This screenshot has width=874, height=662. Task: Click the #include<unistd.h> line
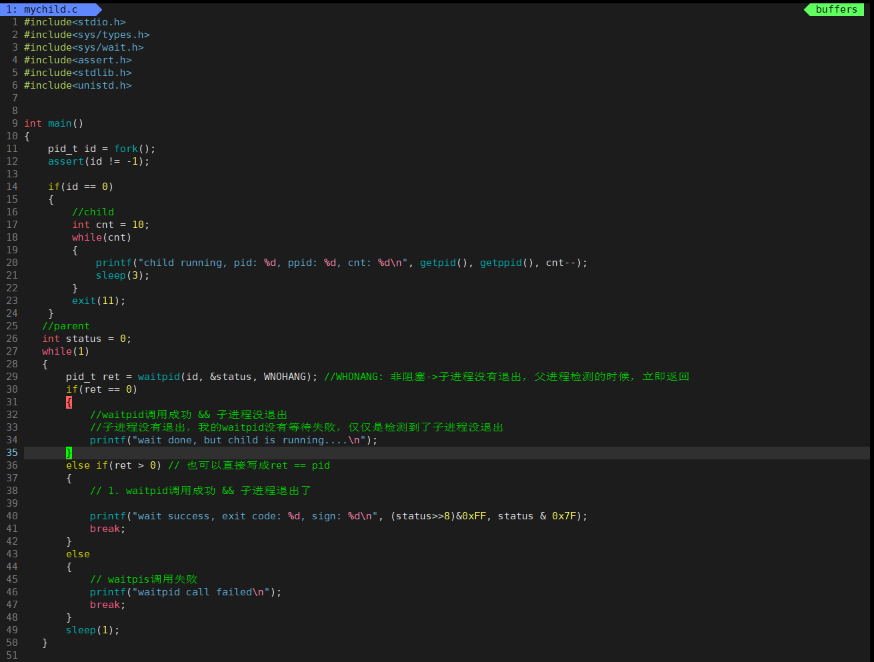pos(78,85)
